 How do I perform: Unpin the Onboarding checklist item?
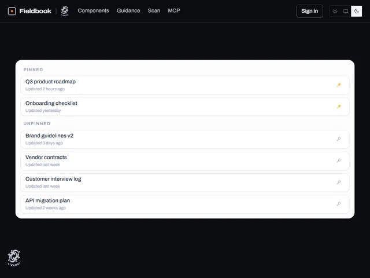click(x=339, y=107)
